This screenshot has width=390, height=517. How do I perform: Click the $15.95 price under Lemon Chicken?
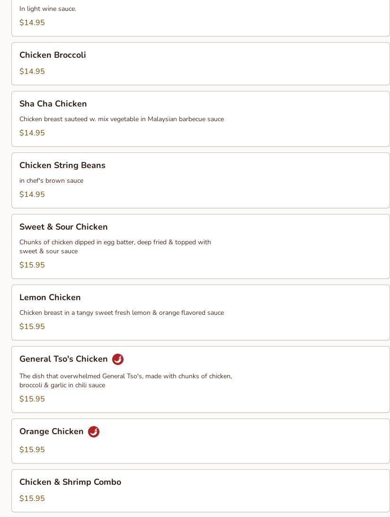(x=32, y=327)
